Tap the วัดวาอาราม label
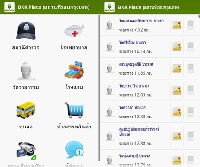The image size is (200, 167). [x=26, y=87]
